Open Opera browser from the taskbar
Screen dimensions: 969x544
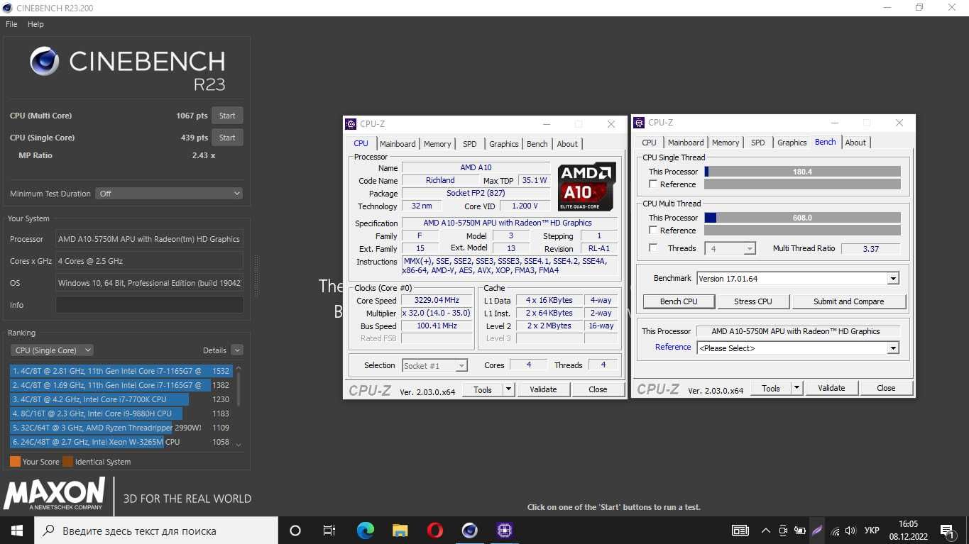point(435,531)
